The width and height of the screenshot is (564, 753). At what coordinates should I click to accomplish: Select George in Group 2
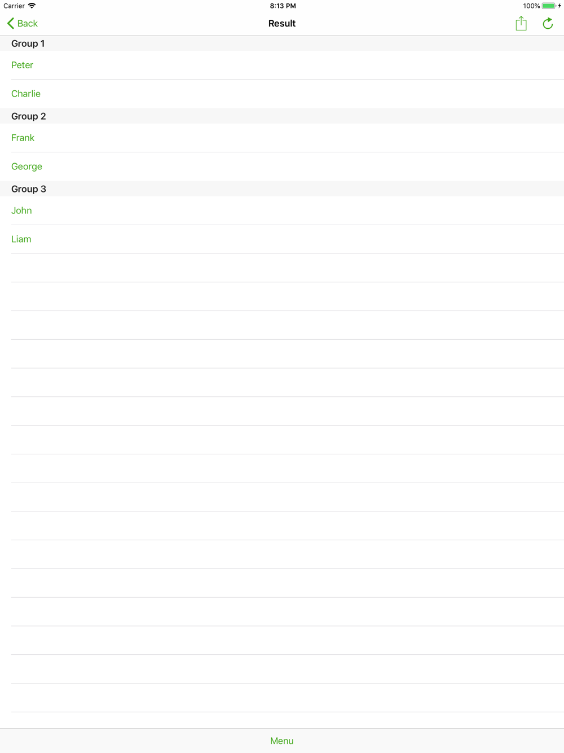tap(282, 167)
